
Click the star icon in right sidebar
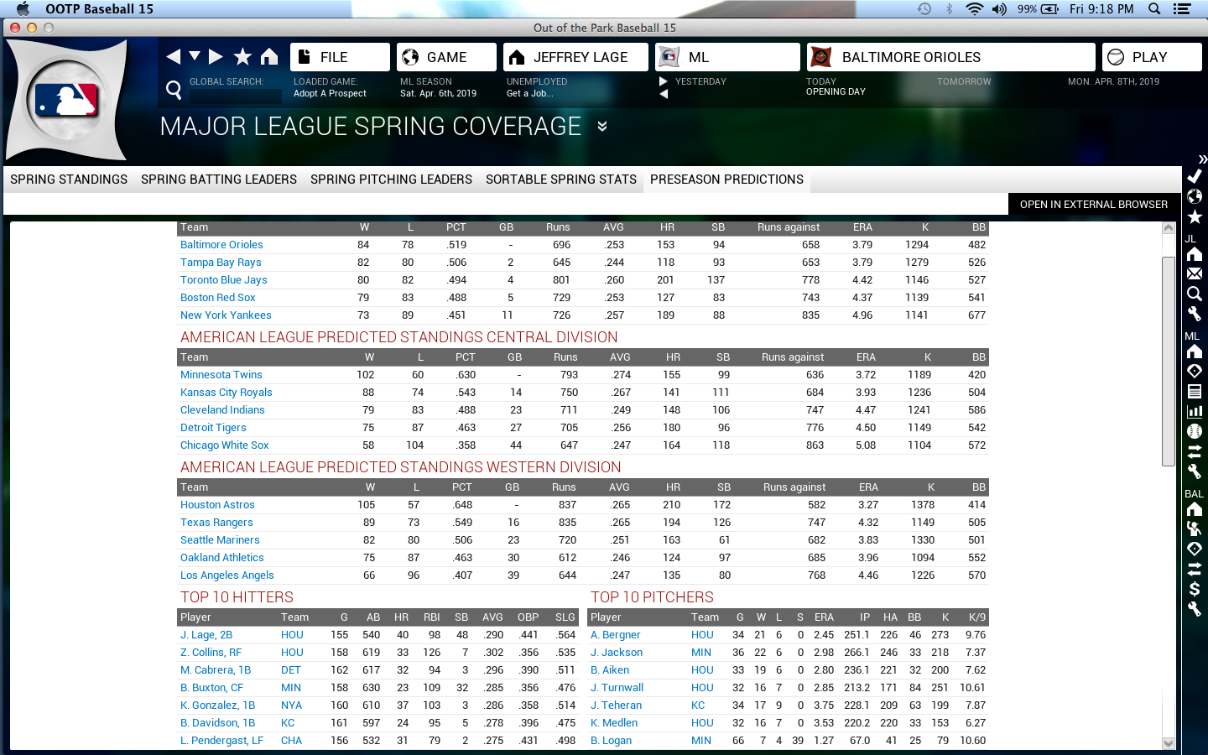[1195, 216]
